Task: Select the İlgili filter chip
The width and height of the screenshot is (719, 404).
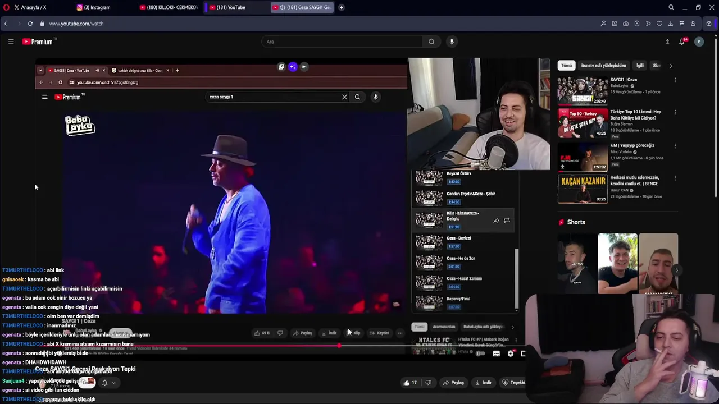Action: [639, 66]
